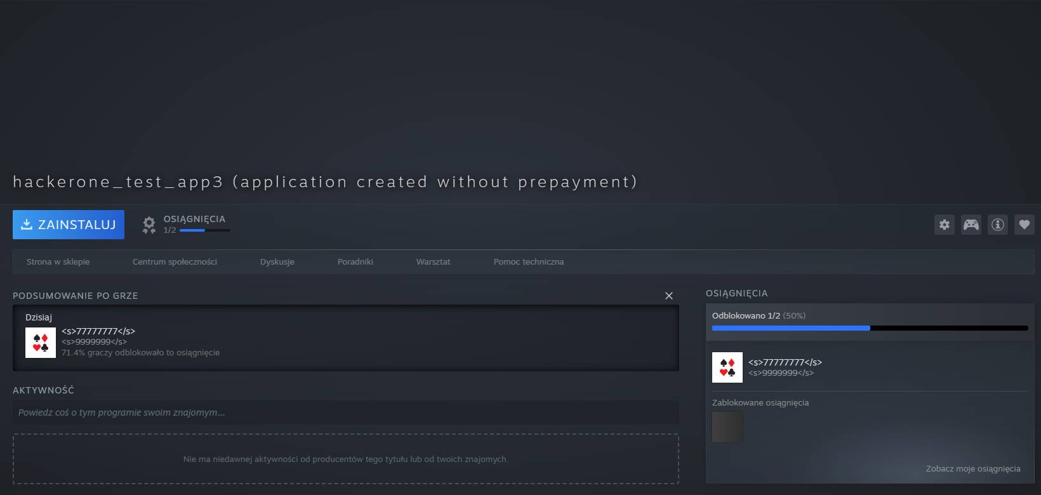Click the Zobacz moje osiągnięcia link

click(x=973, y=469)
